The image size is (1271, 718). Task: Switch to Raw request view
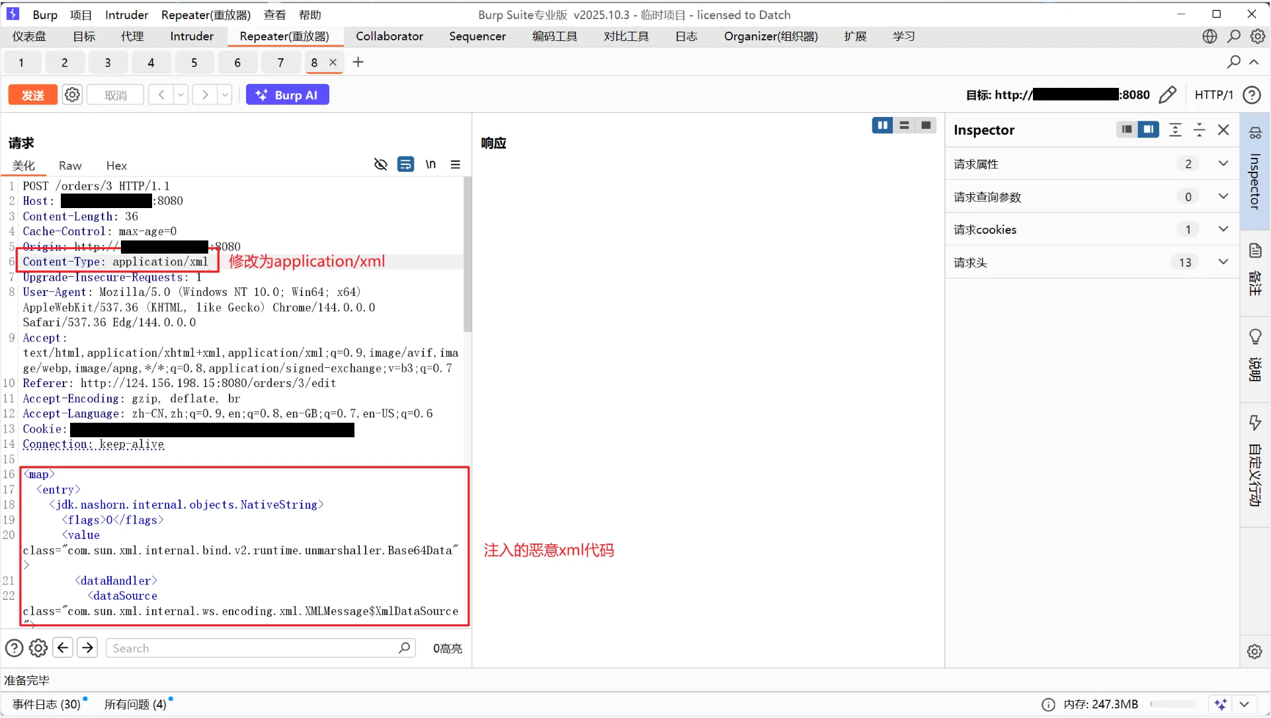click(x=70, y=166)
